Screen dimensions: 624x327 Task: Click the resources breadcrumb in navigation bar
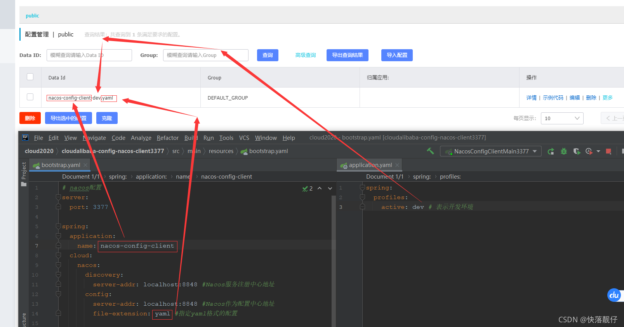221,151
